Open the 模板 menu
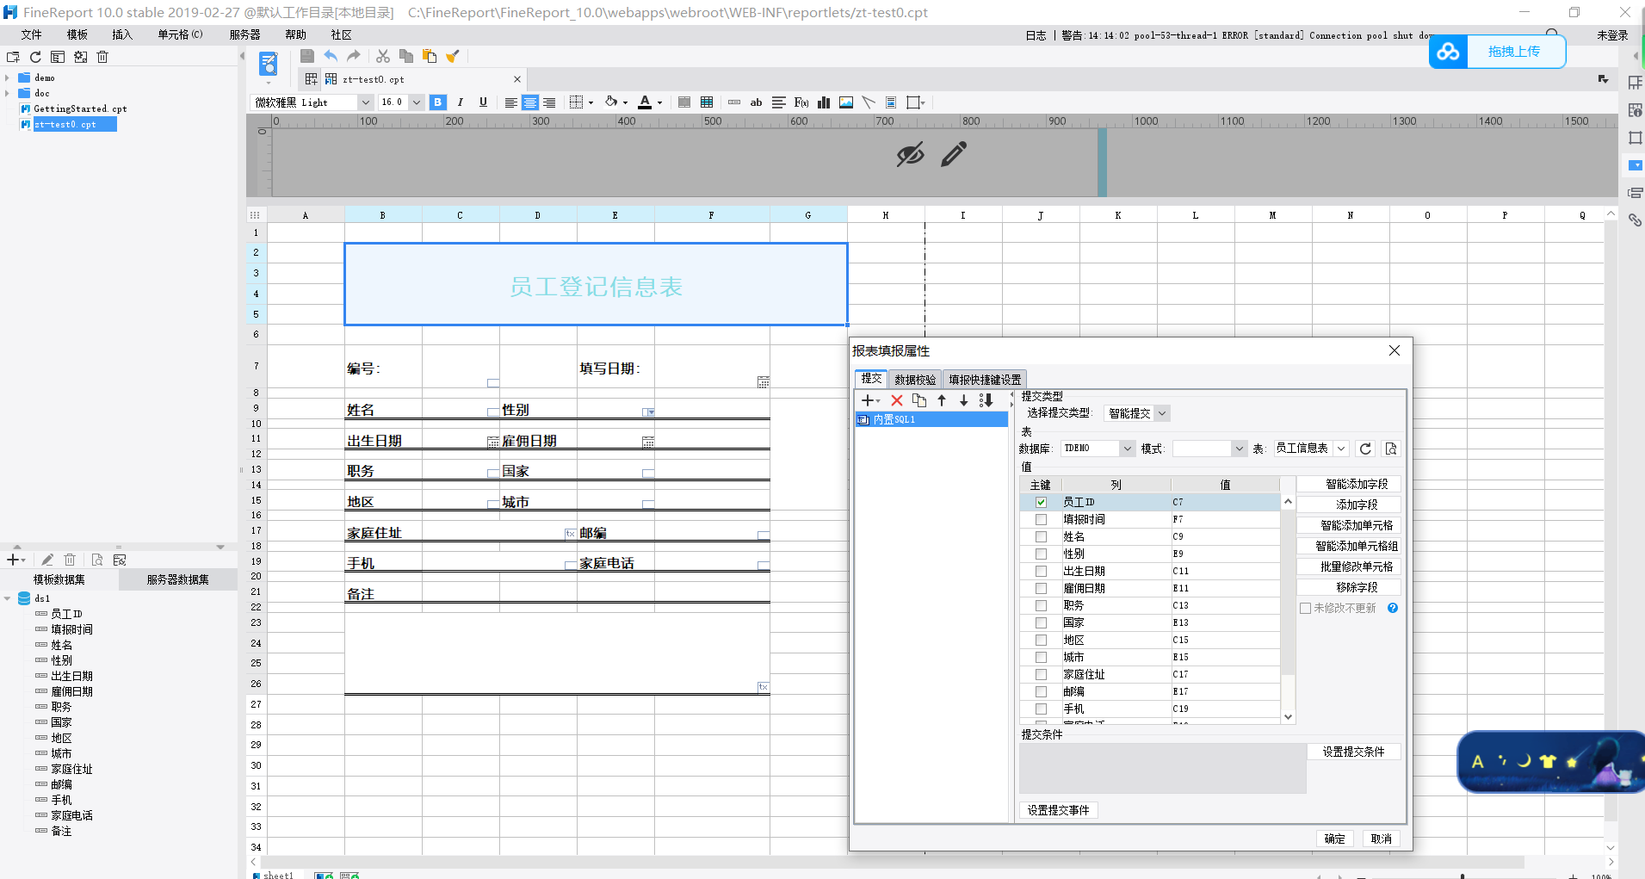 [77, 34]
